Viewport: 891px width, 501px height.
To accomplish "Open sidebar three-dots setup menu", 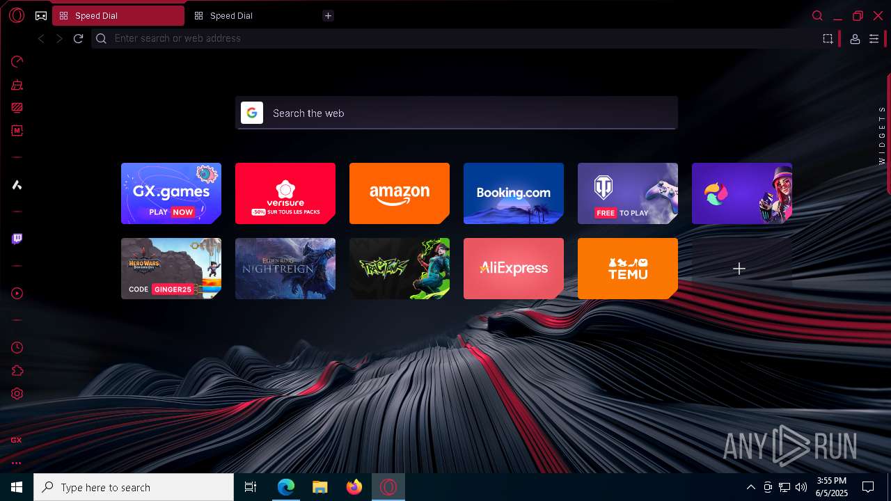I will pos(17,463).
